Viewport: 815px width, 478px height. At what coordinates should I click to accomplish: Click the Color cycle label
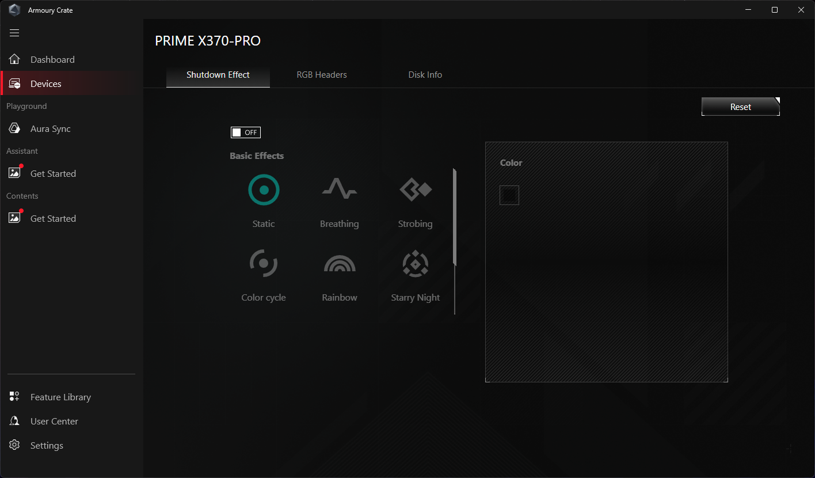coord(264,298)
